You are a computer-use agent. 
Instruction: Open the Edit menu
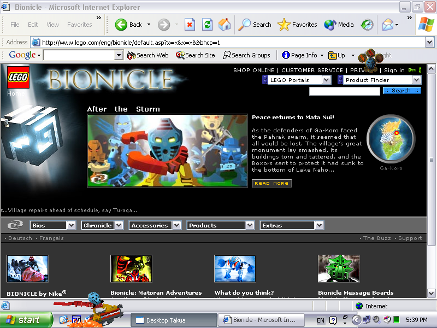click(x=33, y=25)
